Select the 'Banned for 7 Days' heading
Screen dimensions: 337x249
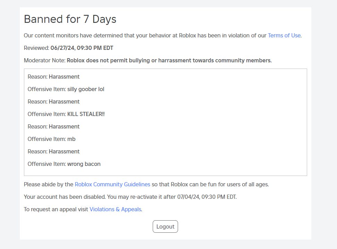point(70,19)
